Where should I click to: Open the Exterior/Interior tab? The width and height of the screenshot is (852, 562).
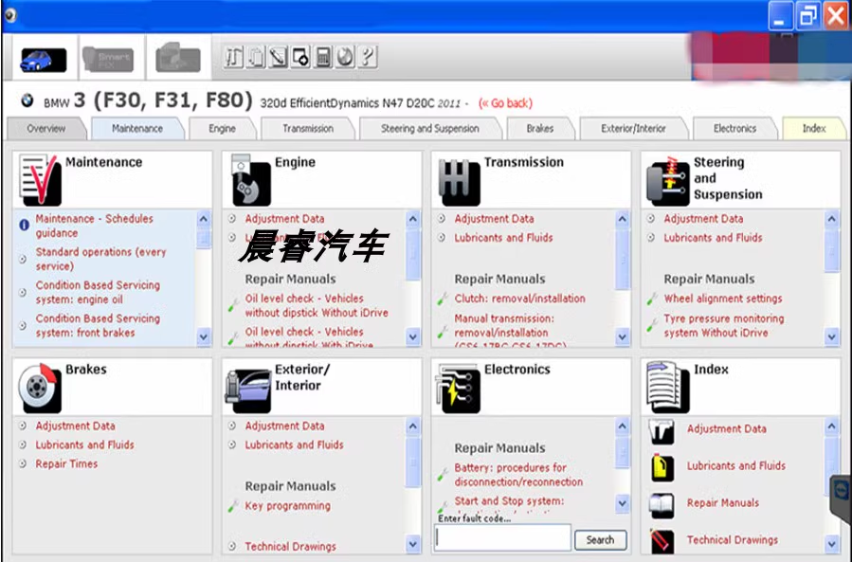[x=634, y=129]
